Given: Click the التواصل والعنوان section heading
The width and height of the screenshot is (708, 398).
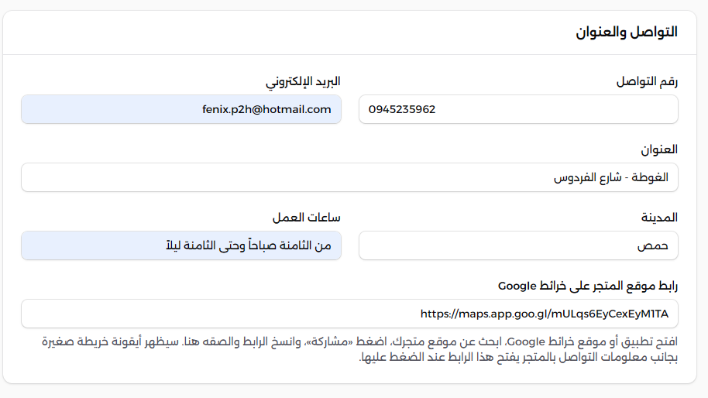Looking at the screenshot, I should coord(627,32).
